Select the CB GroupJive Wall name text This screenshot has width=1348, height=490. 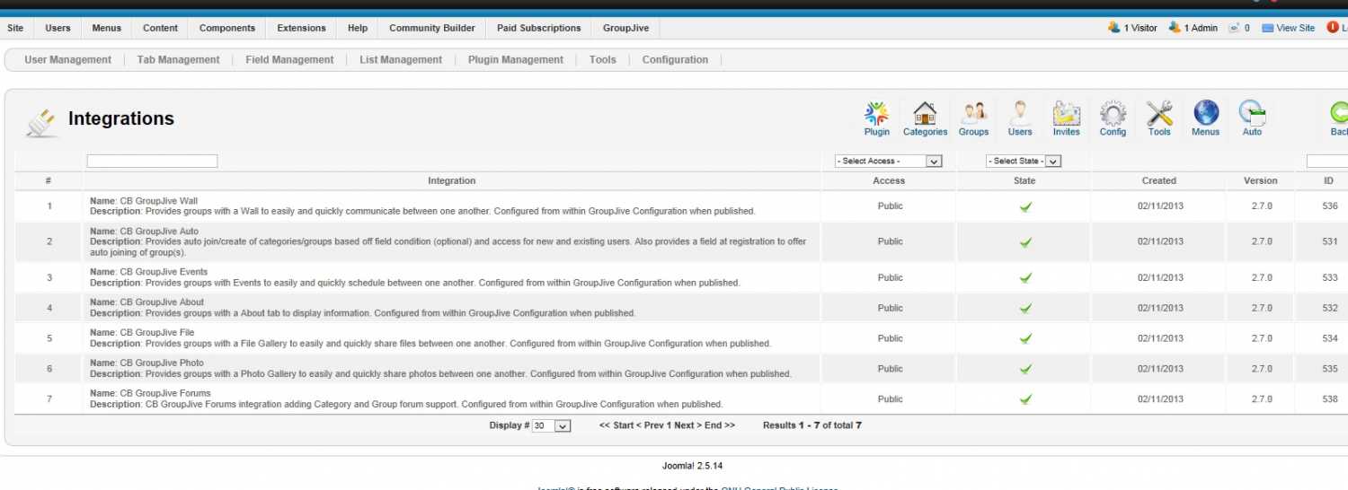tap(158, 201)
